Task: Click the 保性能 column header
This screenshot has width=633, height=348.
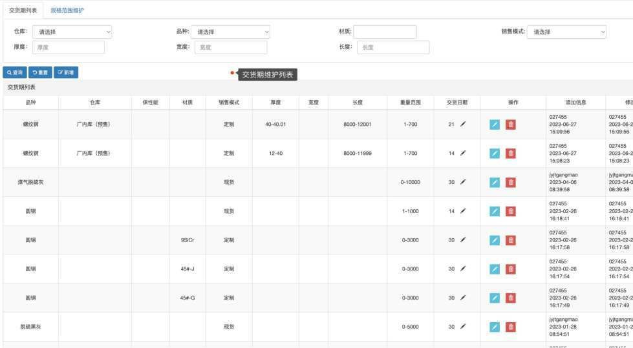Action: click(150, 103)
